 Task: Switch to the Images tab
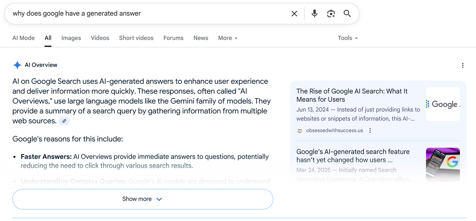(71, 38)
